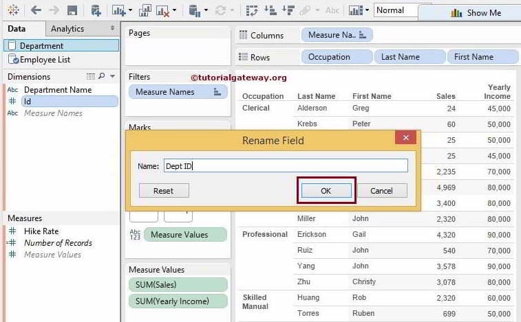Sort ascending using the toolbar icon
The image size is (521, 322).
[x=270, y=10]
